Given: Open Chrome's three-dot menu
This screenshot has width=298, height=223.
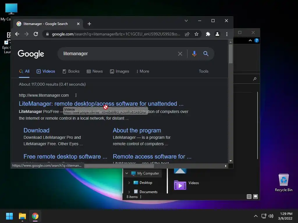Looking at the screenshot, I should click(227, 34).
